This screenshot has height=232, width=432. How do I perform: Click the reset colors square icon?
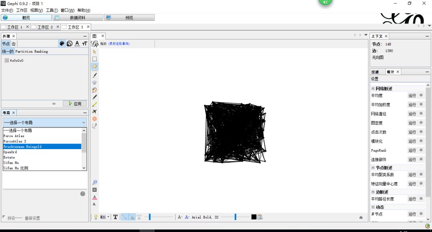click(94, 190)
